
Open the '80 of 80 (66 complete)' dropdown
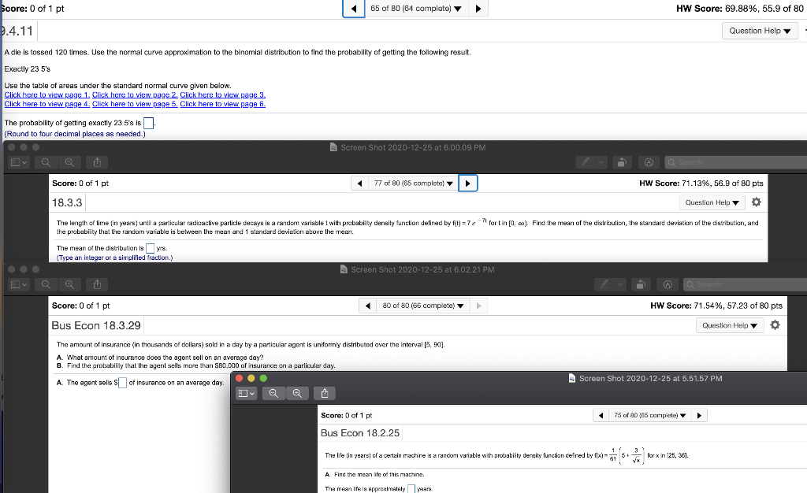pos(422,306)
